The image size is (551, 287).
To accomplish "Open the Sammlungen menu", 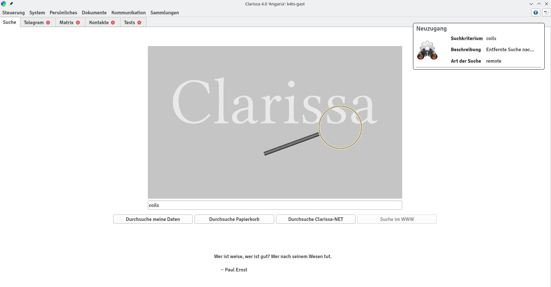I will click(164, 13).
